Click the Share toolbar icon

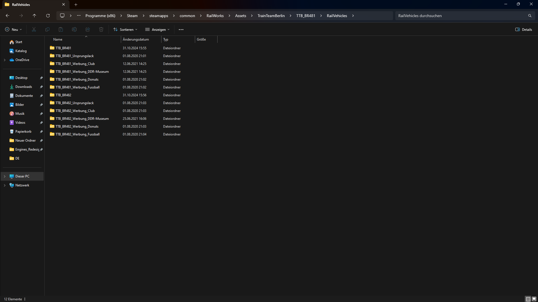[88, 29]
